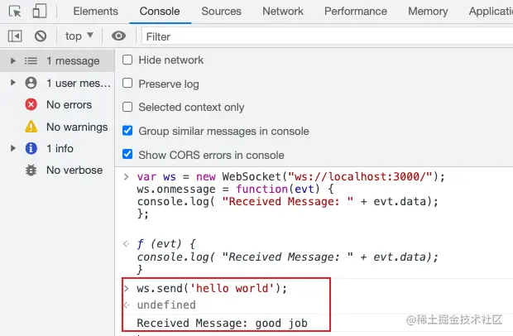Select the yellow No warnings icon
513x336 pixels.
tap(31, 127)
